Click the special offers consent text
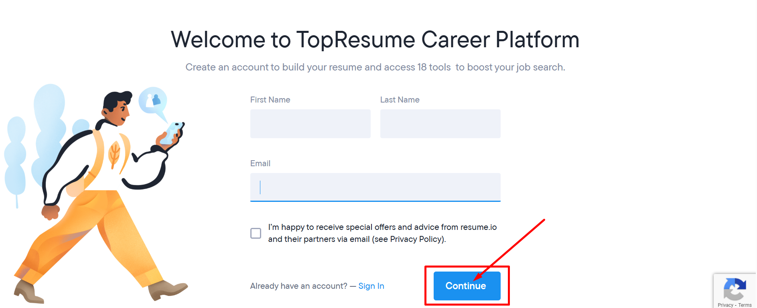The image size is (757, 308). 382,233
